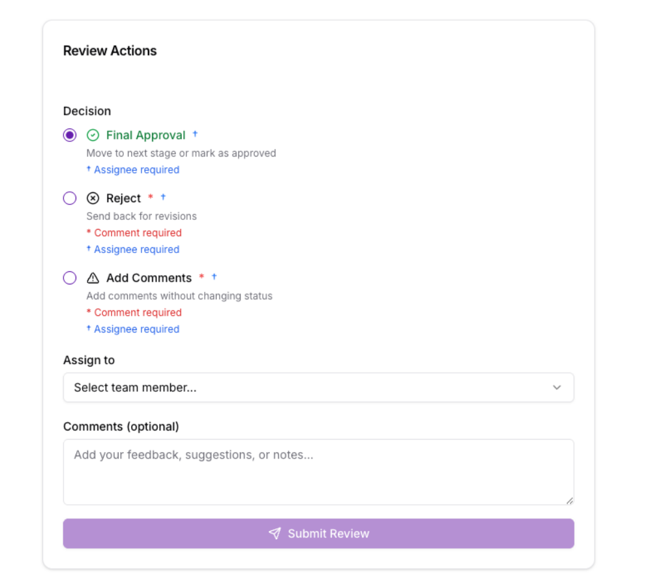Click the green check circle icon beside Final Approval
652x587 pixels.
[x=93, y=135]
